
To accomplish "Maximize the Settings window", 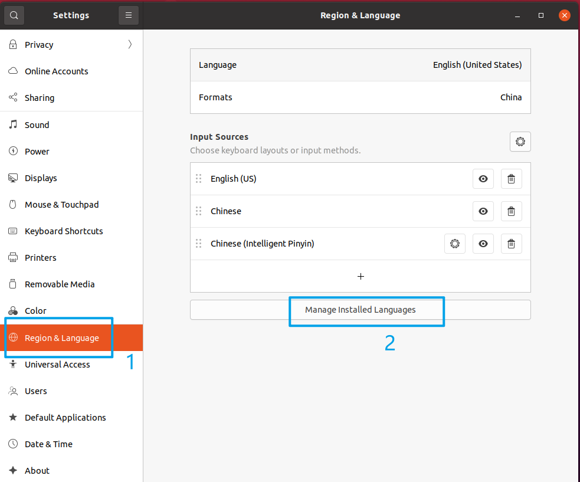I will pos(541,15).
